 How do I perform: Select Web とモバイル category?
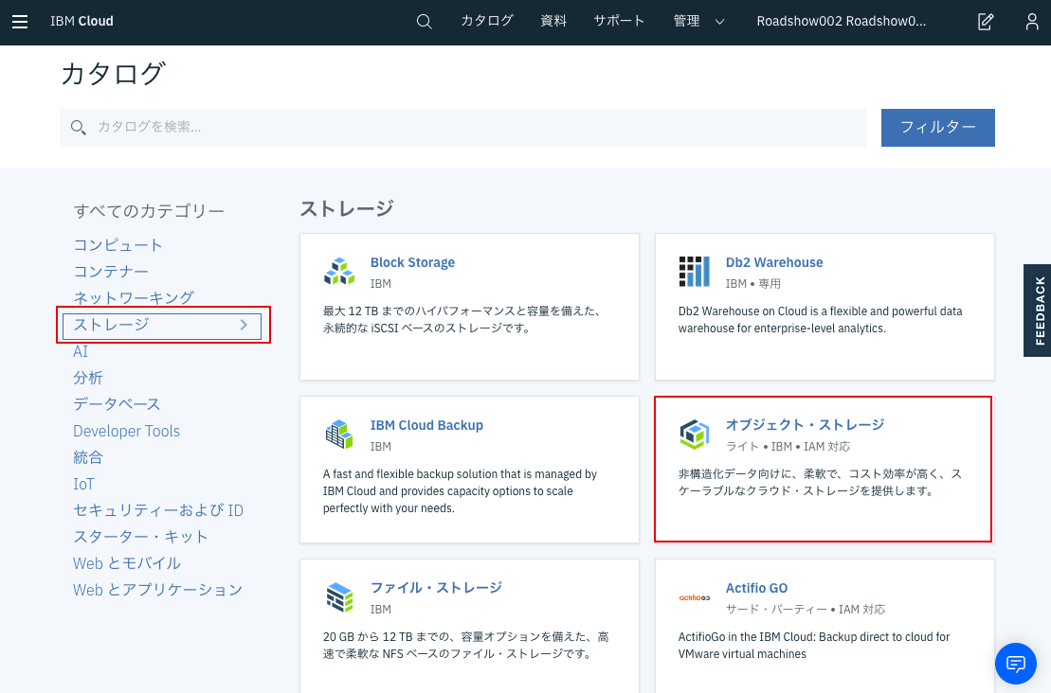127,563
